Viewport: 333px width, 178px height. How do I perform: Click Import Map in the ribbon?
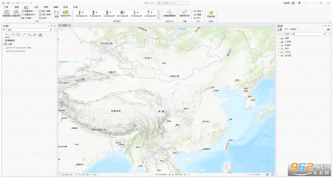click(44, 11)
